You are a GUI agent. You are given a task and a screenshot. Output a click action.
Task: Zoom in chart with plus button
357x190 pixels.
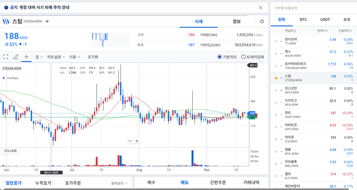(137, 141)
